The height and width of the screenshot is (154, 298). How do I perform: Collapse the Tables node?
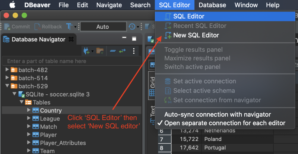point(22,102)
